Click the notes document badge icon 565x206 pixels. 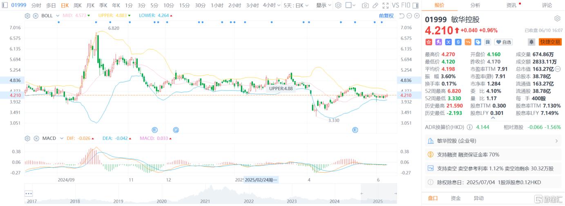pos(488,42)
